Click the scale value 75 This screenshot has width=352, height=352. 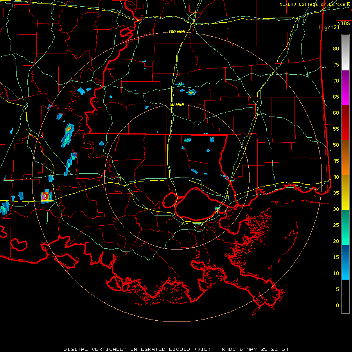(x=336, y=65)
